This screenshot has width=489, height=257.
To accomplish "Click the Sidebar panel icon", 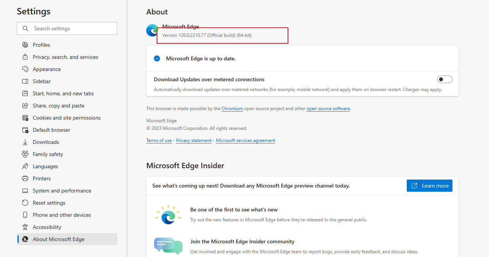I will pyautogui.click(x=25, y=81).
